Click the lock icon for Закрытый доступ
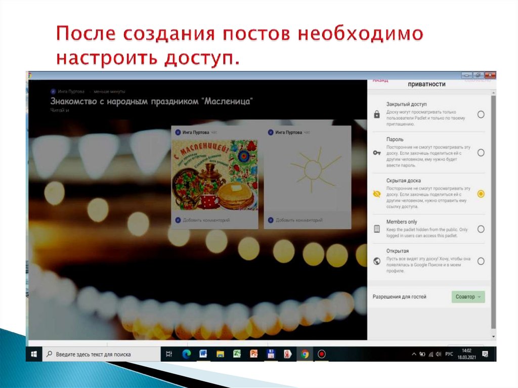Screen dimensions: 518x388 coord(376,114)
